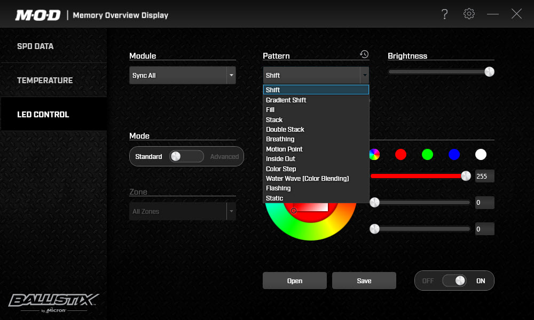The width and height of the screenshot is (534, 320).
Task: Click the blue value field showing 0
Action: point(485,229)
